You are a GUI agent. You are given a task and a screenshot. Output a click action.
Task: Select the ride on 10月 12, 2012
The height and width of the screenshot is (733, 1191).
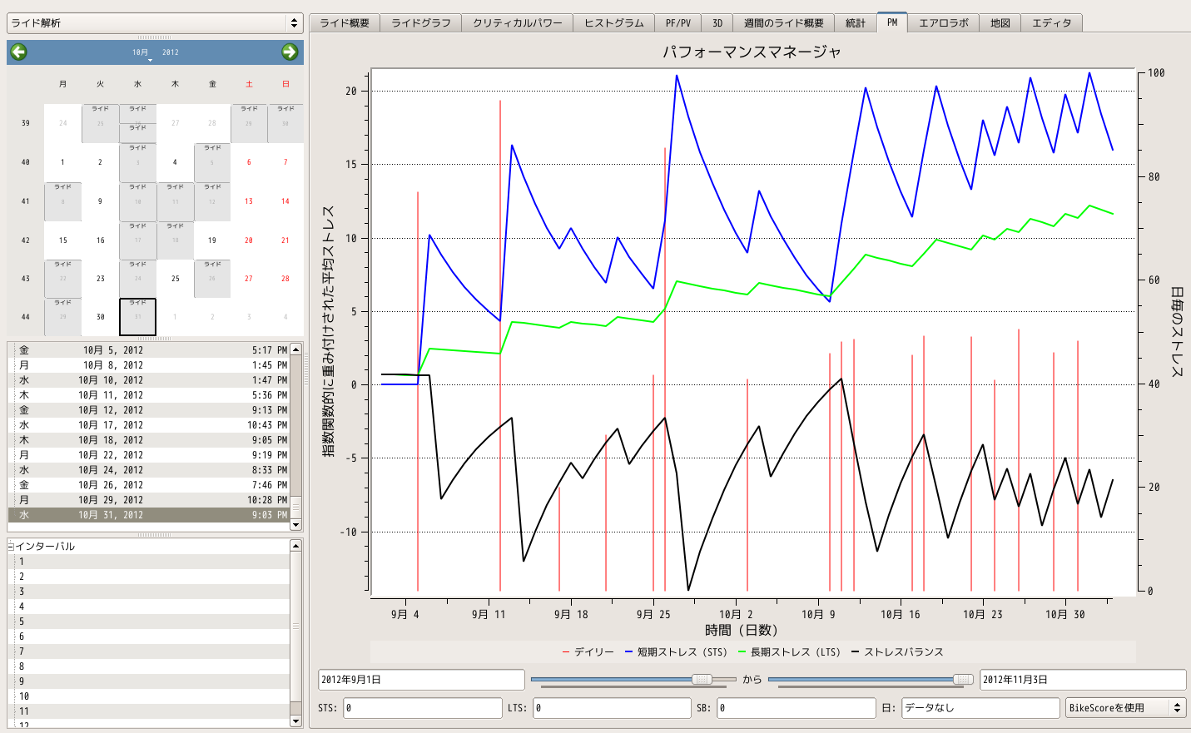tap(149, 410)
